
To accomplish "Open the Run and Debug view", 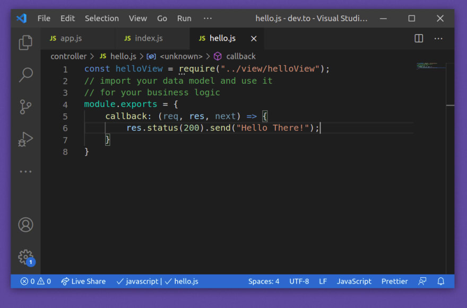I will coord(25,139).
